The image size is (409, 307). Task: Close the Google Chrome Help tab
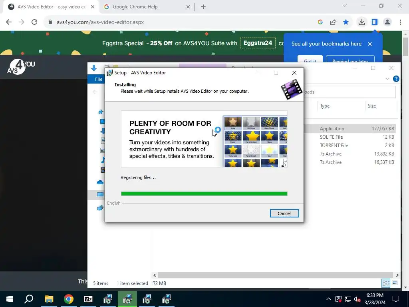(188, 7)
